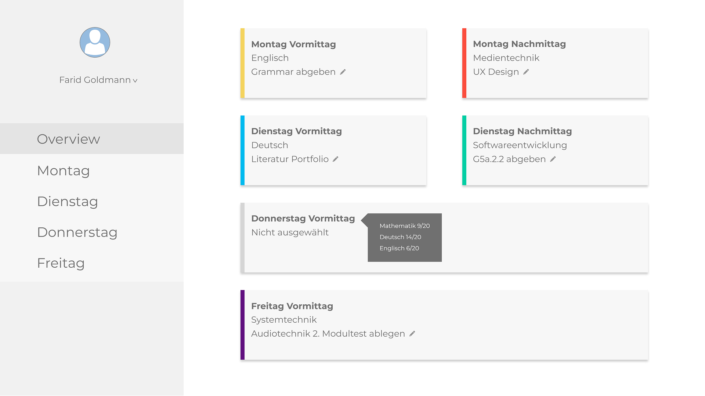The height and width of the screenshot is (396, 705).
Task: Open the Montag Nachmittag card title
Action: click(519, 44)
